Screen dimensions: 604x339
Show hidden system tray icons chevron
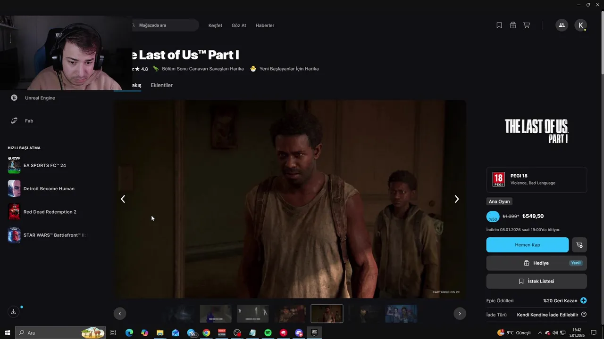coord(540,333)
